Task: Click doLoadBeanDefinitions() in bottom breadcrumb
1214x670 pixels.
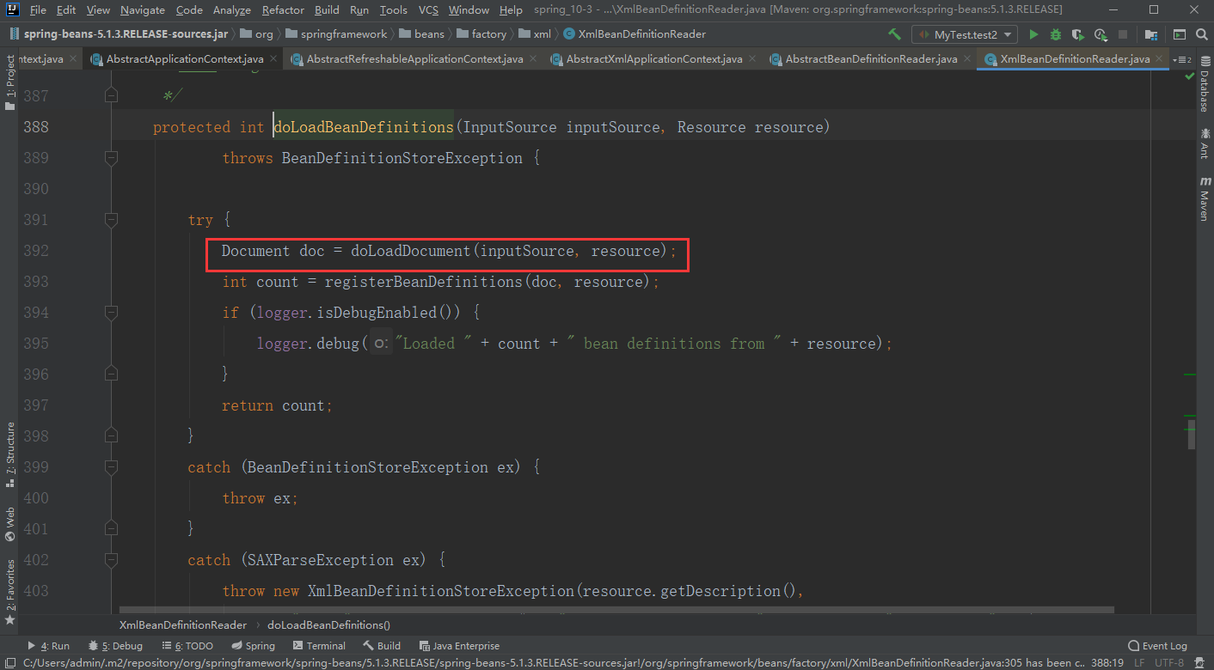Action: click(329, 625)
